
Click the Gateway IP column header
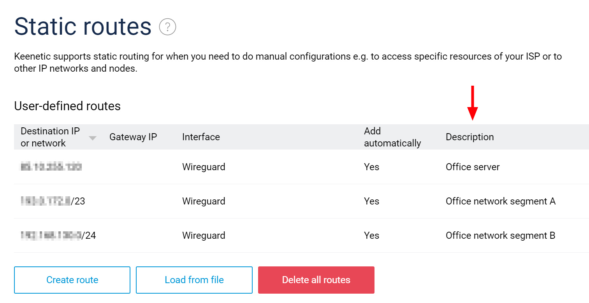[x=133, y=137]
